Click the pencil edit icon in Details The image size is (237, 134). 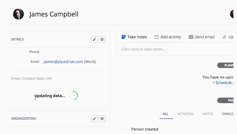click(94, 40)
